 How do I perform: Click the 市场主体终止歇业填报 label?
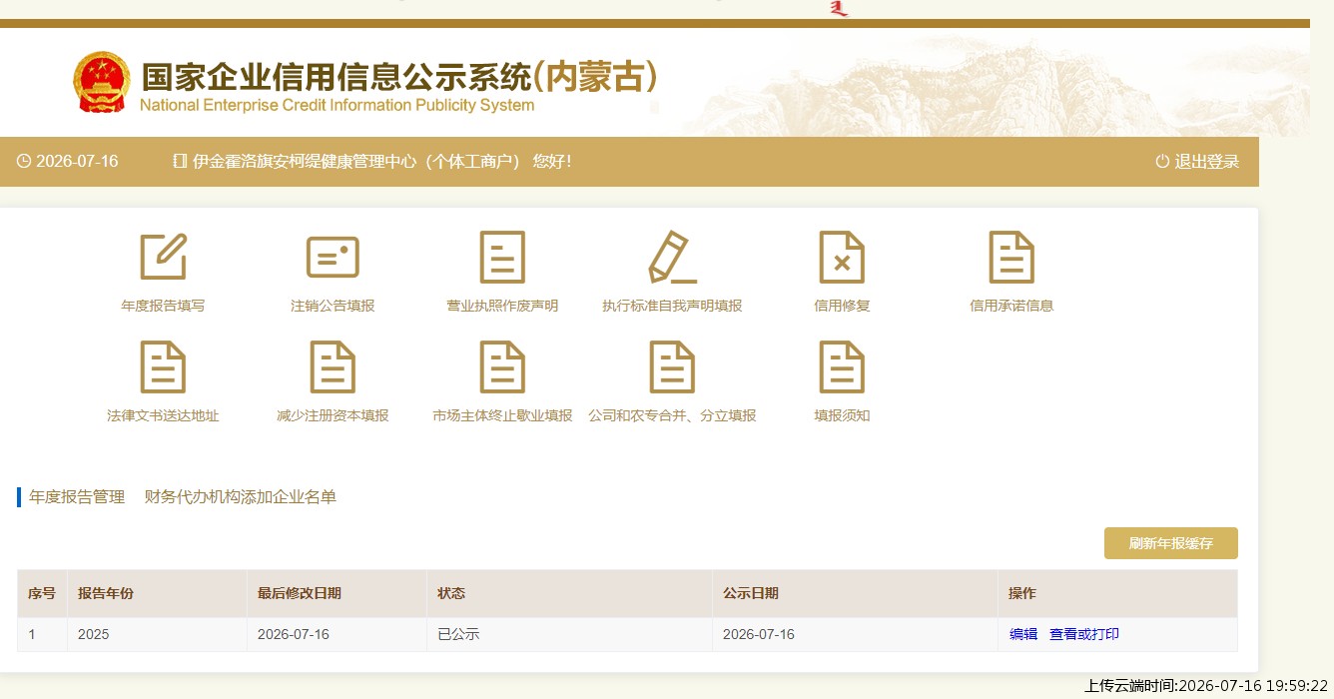(x=502, y=415)
